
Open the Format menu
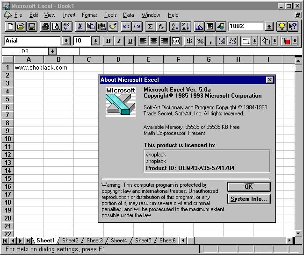coord(89,15)
